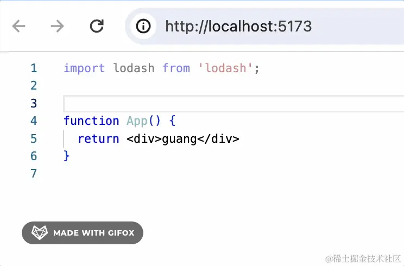Screen dimensions: 404x266
Task: Click line number 1 in the gutter
Action: pyautogui.click(x=34, y=68)
